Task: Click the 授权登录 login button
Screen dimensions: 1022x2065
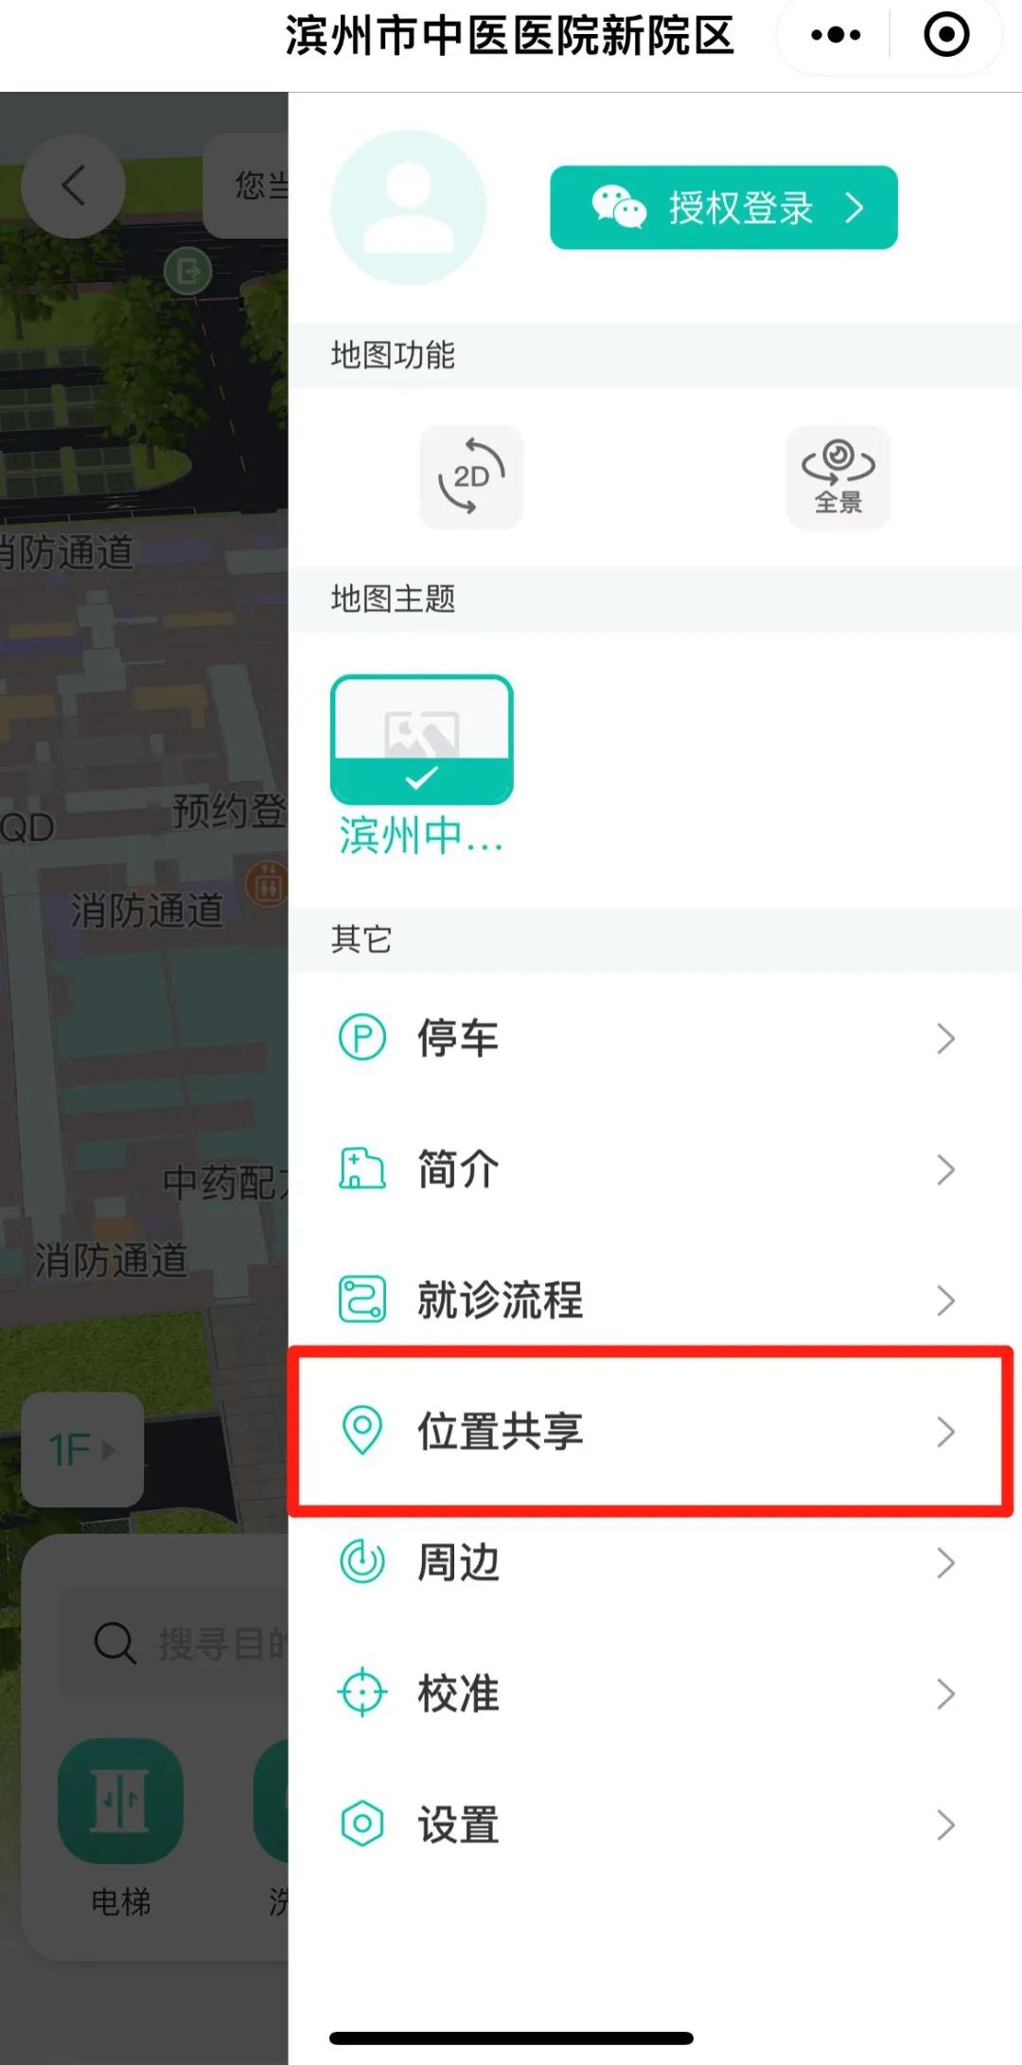Action: 724,207
